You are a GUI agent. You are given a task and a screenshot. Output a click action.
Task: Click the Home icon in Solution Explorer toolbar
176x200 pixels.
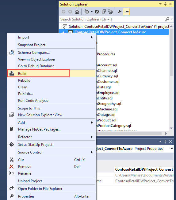coord(77,12)
